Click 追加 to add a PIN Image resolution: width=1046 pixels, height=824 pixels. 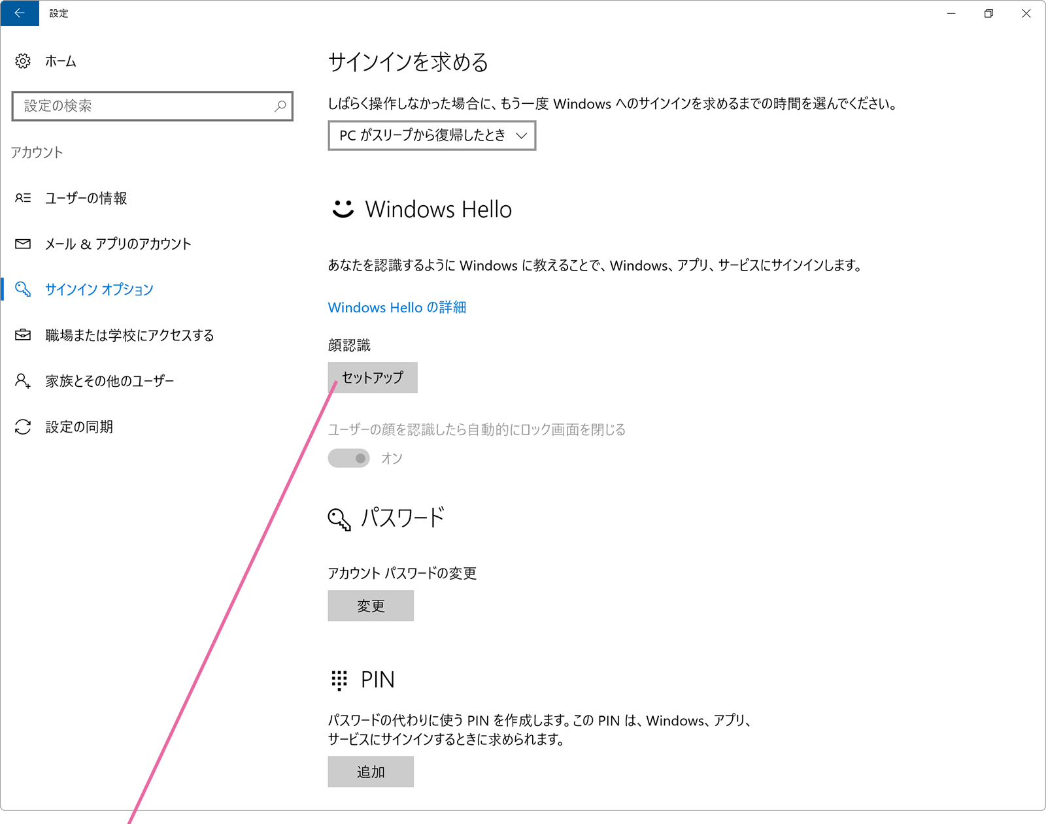click(371, 772)
